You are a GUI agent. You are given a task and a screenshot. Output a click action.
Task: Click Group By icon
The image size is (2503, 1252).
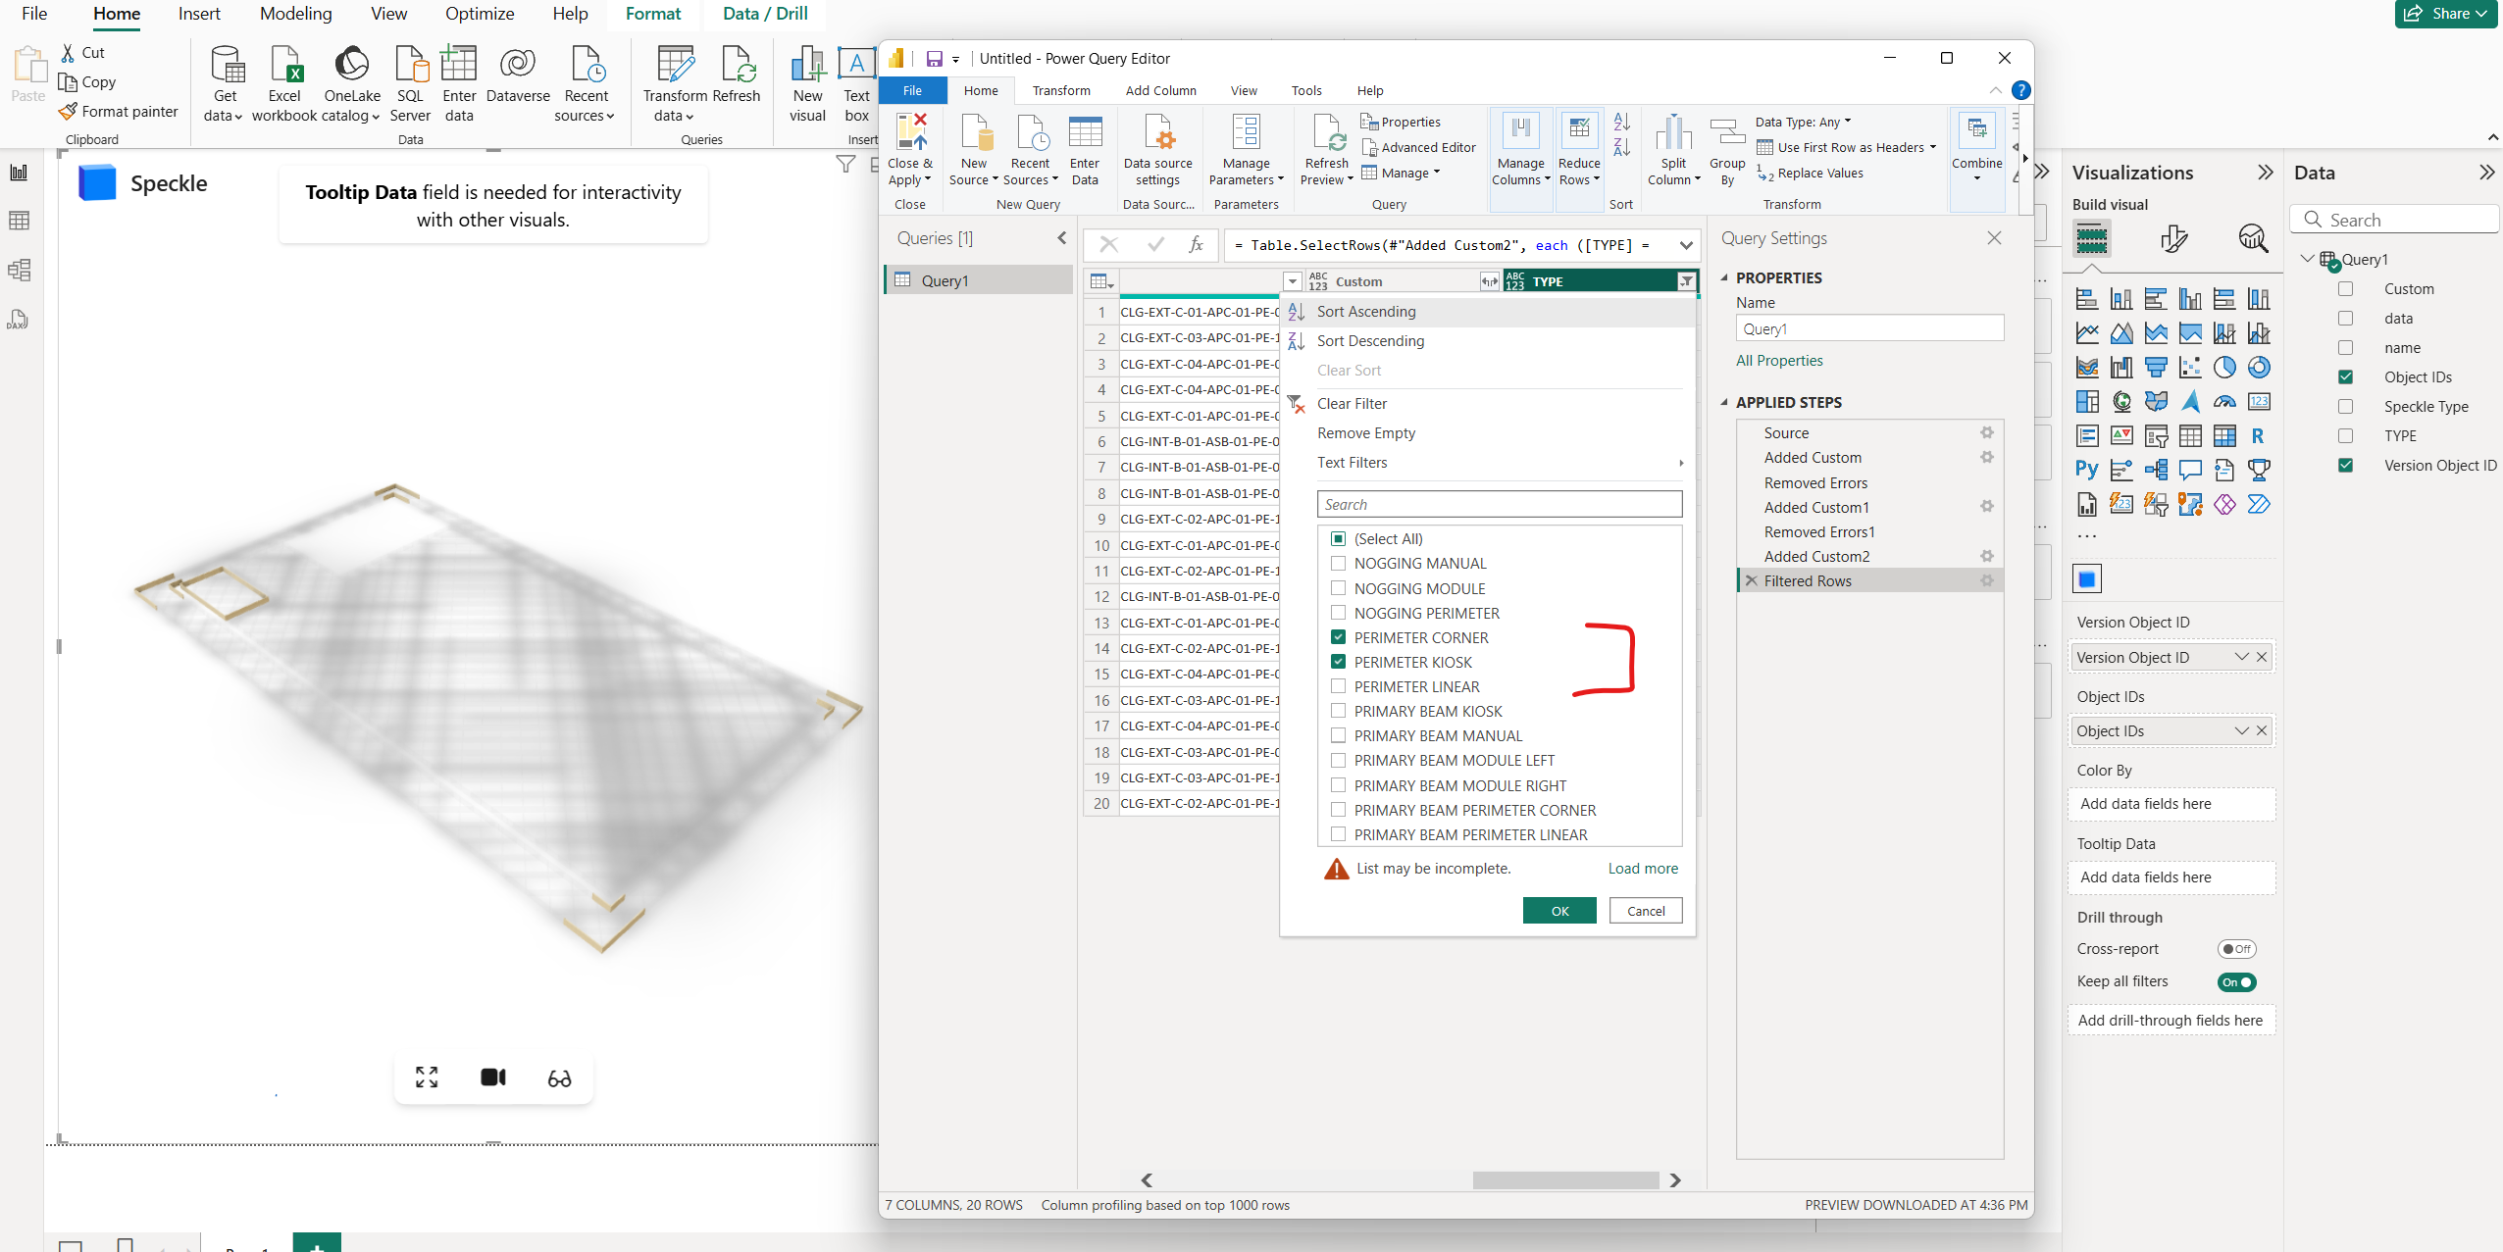(1727, 132)
